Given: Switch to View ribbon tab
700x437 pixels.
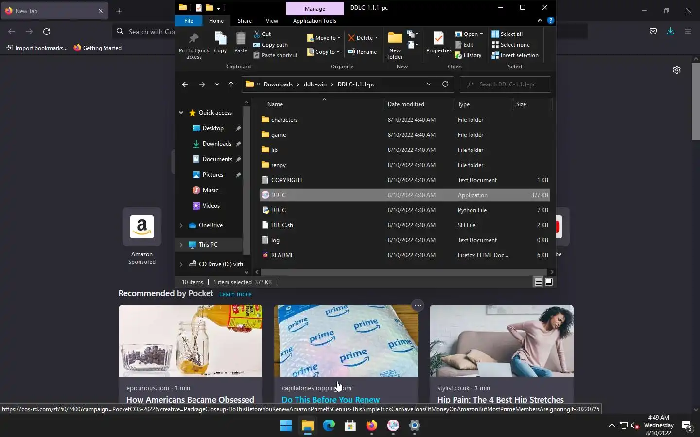Looking at the screenshot, I should (272, 21).
